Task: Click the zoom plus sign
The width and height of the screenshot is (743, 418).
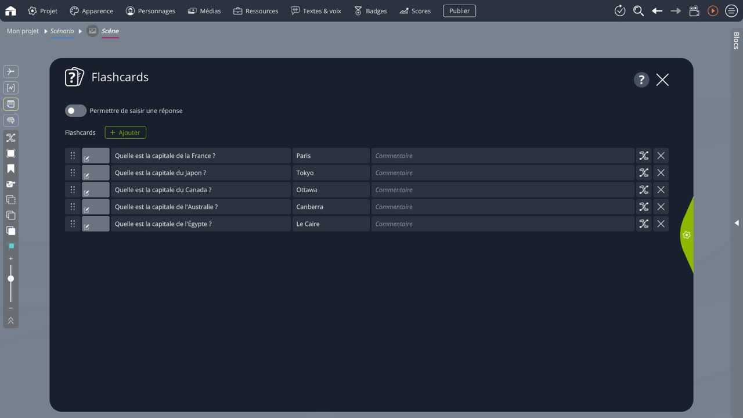Action: pyautogui.click(x=10, y=258)
